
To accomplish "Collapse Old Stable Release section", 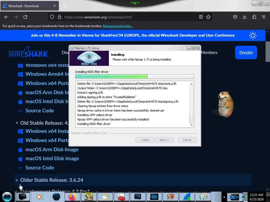I will point(17,123).
